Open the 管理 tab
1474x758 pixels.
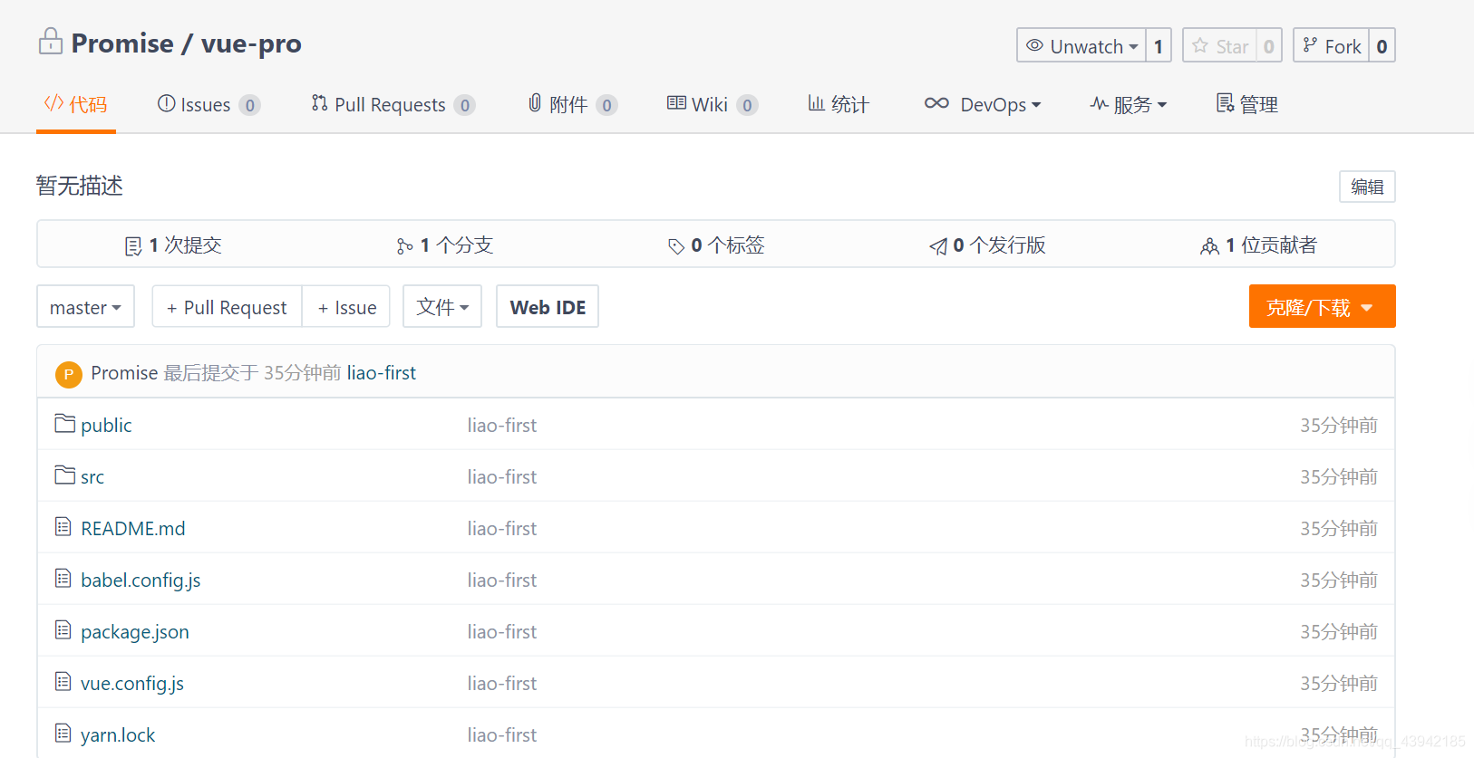[1247, 104]
